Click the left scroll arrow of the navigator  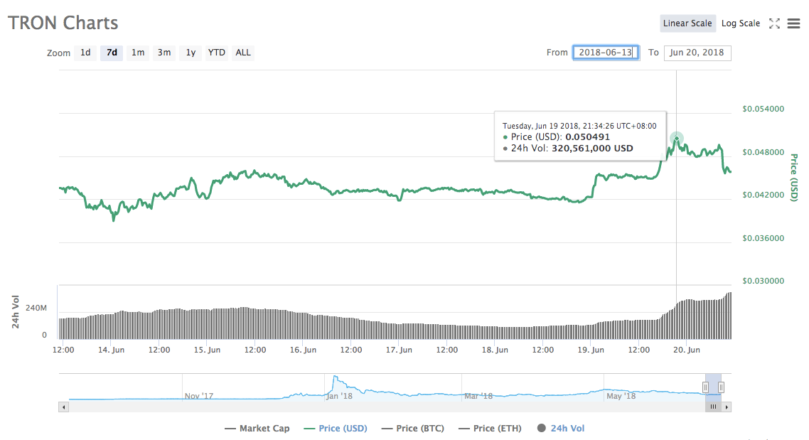coord(63,407)
